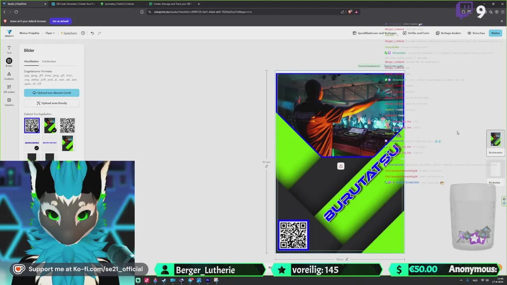Click the warning icon on the flyer
This screenshot has height=285, width=507.
[341, 166]
